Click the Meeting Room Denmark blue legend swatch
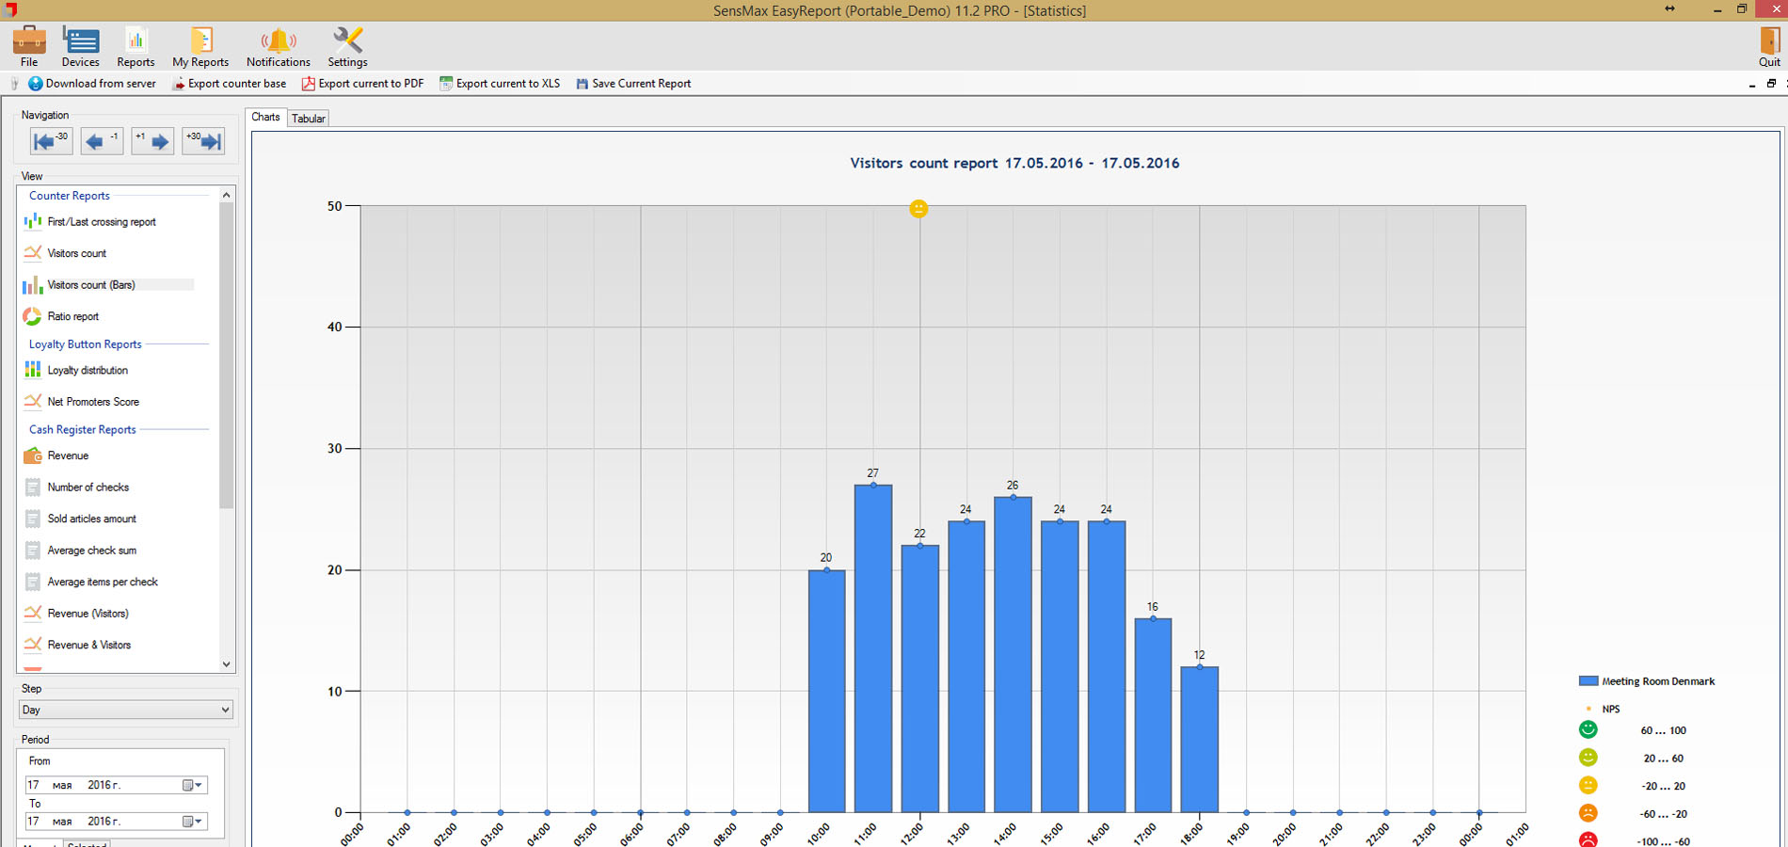 (x=1588, y=681)
